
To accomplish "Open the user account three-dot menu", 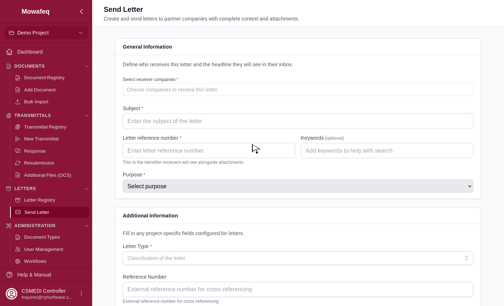I will (81, 293).
